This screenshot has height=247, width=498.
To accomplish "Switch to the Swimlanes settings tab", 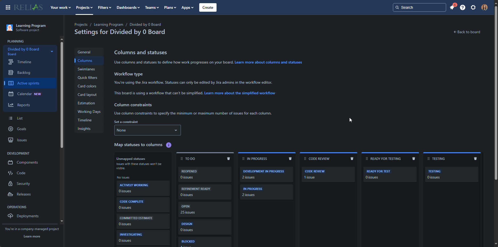I will pos(86,69).
